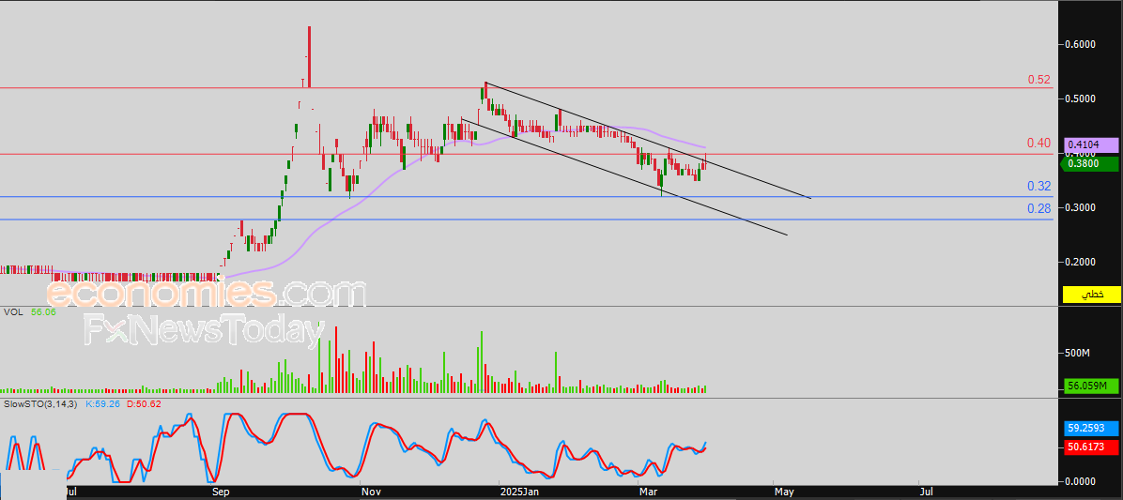Click the Sep date axis label

click(x=222, y=492)
